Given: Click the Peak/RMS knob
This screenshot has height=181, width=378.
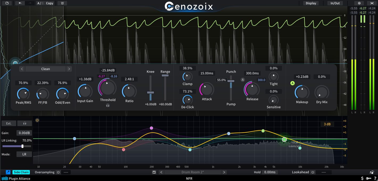Looking at the screenshot, I should (23, 94).
